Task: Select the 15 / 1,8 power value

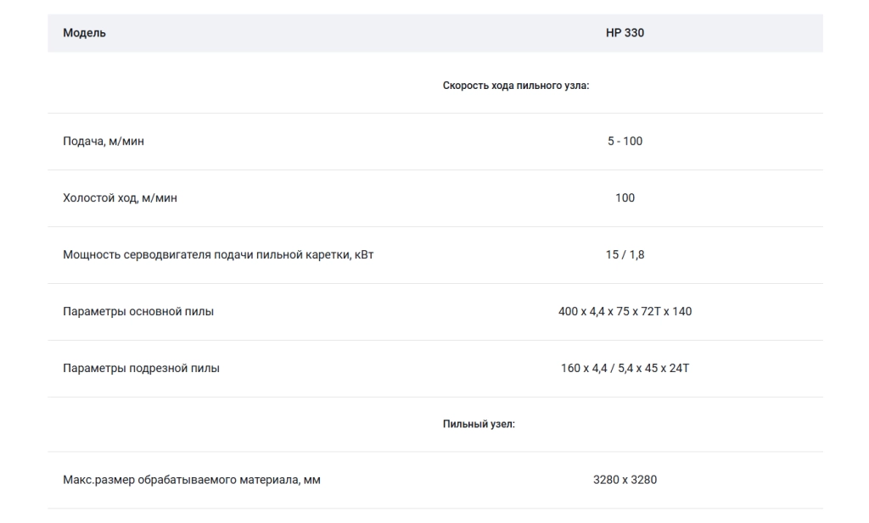Action: (x=625, y=254)
